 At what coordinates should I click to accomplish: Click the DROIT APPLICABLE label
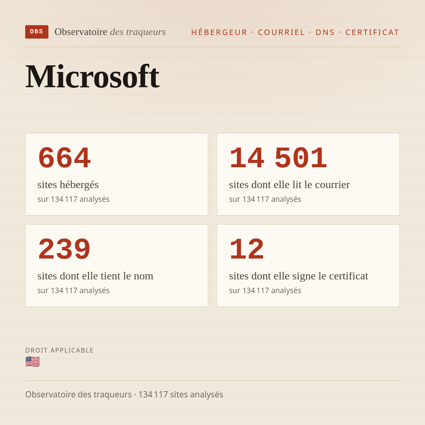tap(59, 351)
